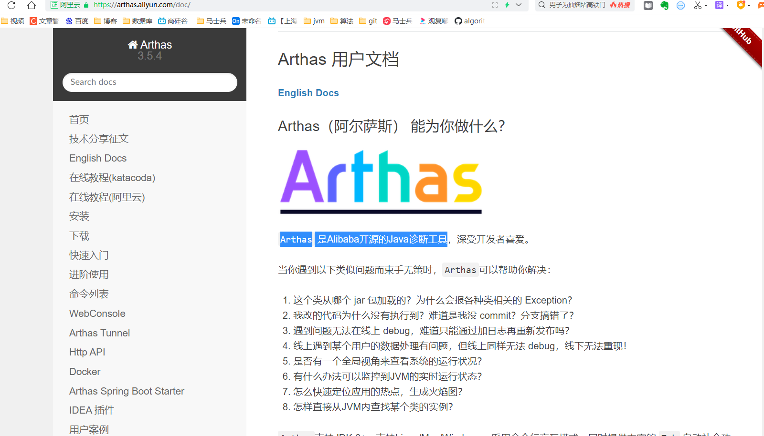Screen dimensions: 764x436
Task: Click the orange shield wallet extension icon
Action: 741,5
